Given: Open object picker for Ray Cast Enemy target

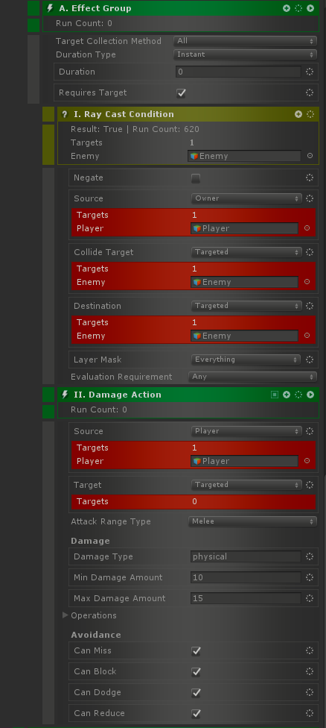Looking at the screenshot, I should [x=310, y=156].
